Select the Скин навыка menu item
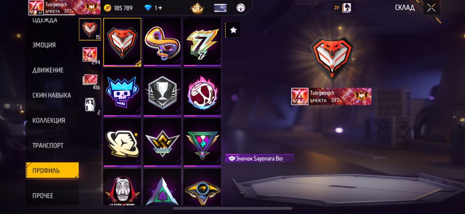The width and height of the screenshot is (465, 214). (52, 95)
